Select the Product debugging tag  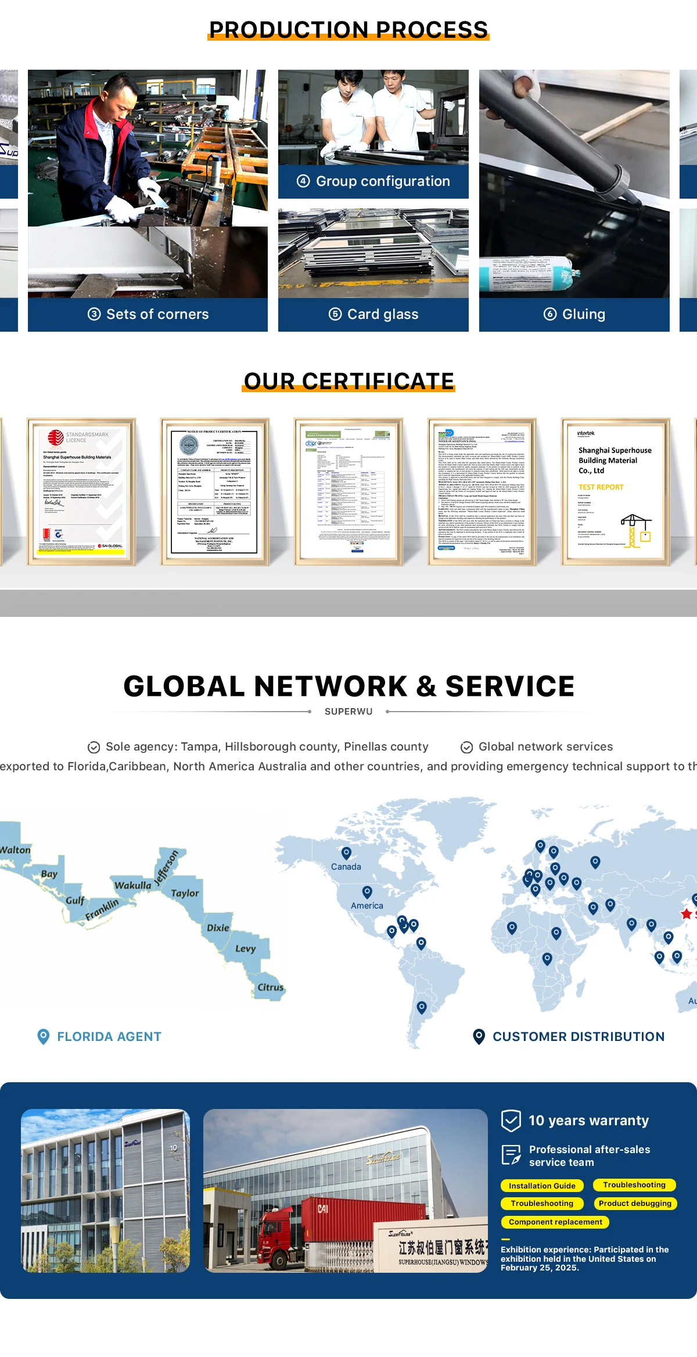click(634, 1203)
